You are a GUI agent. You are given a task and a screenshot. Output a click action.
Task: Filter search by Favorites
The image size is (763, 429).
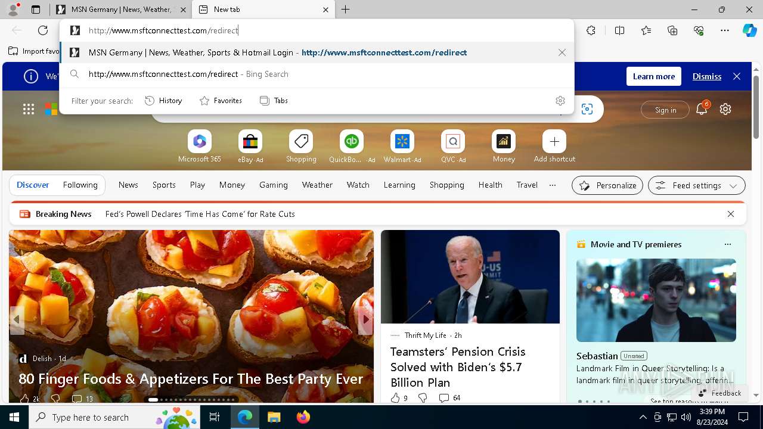tap(221, 101)
